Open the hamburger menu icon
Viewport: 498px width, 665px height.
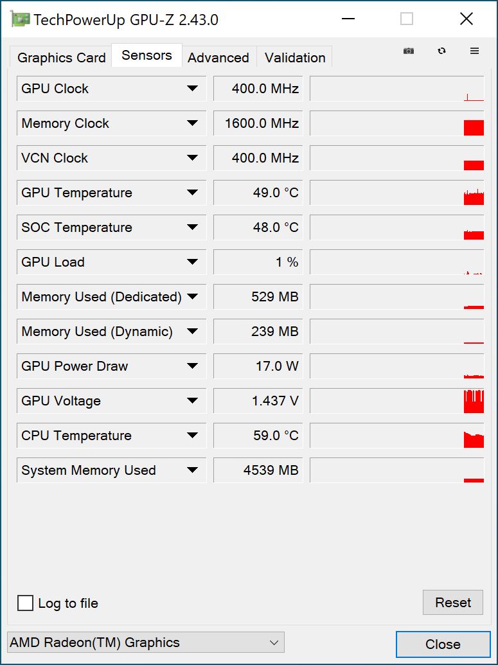click(x=475, y=51)
